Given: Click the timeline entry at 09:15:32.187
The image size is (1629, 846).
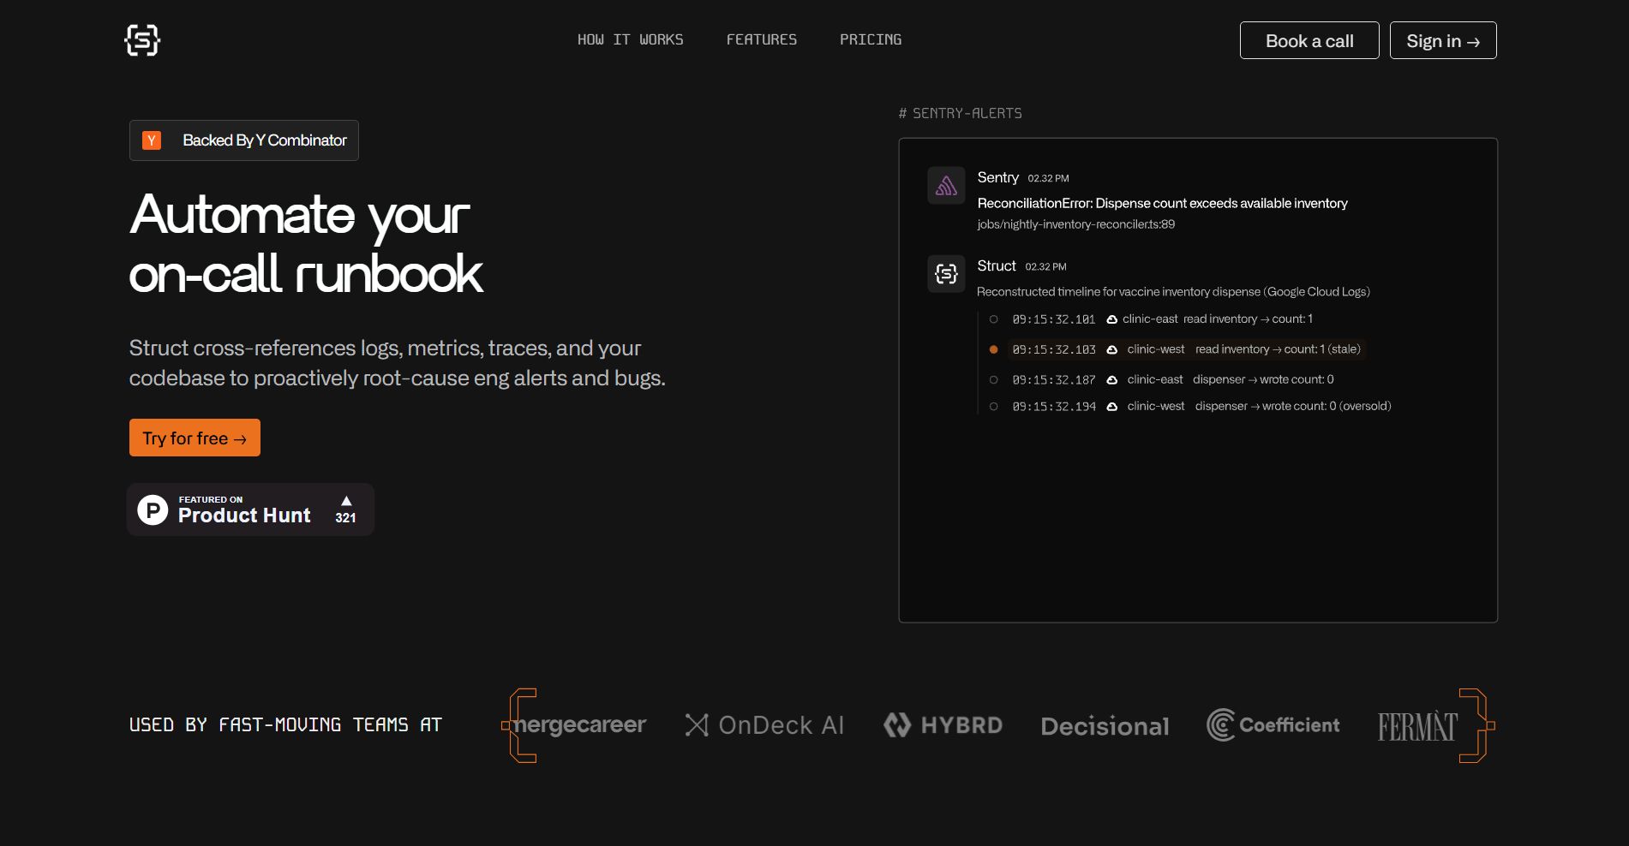Looking at the screenshot, I should pos(1161,379).
